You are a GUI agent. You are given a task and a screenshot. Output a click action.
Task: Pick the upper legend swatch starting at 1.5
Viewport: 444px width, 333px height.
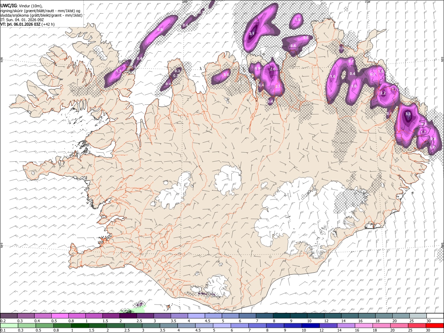click(x=111, y=316)
